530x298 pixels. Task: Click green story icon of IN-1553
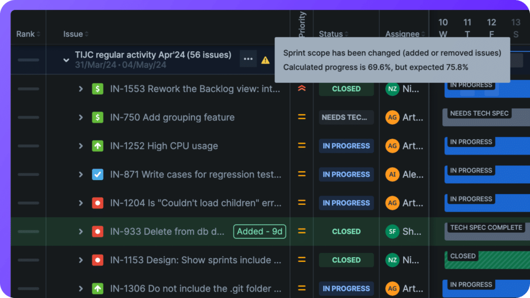click(98, 89)
